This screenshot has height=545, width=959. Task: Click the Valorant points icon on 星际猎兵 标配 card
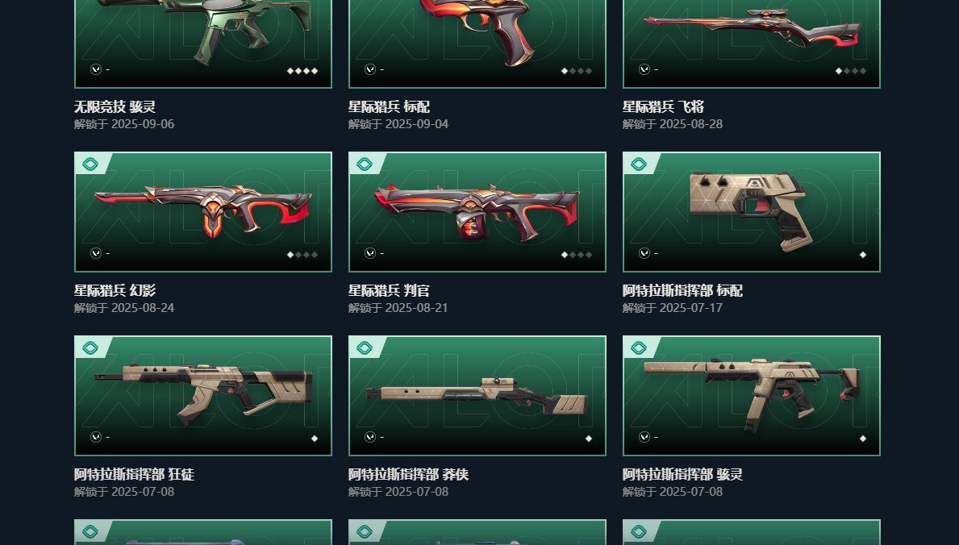pos(370,69)
